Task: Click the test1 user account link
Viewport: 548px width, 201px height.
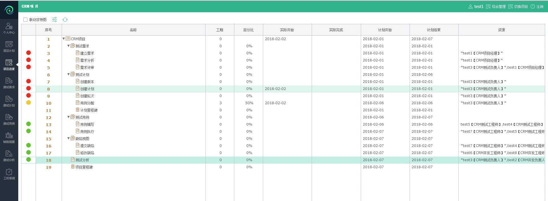Action: point(476,7)
